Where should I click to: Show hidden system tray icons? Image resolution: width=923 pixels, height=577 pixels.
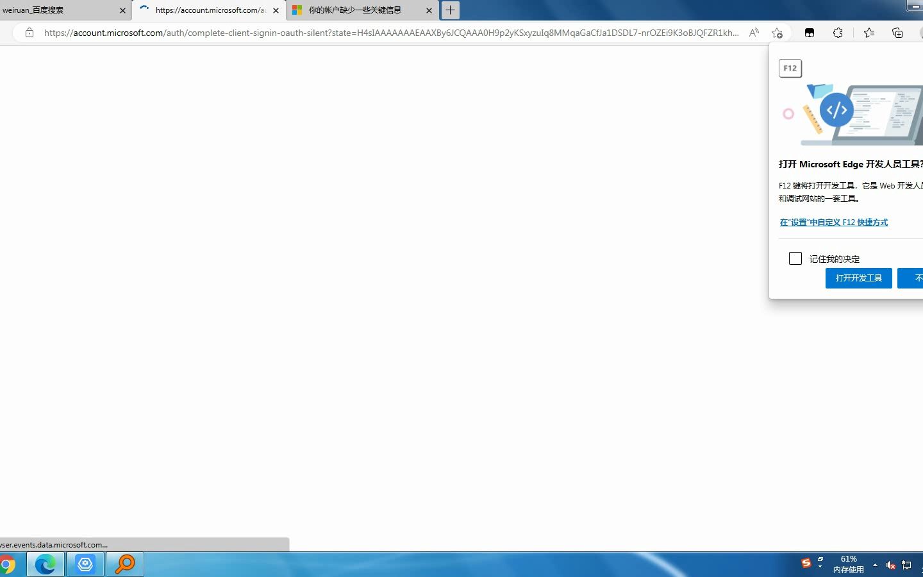point(875,565)
